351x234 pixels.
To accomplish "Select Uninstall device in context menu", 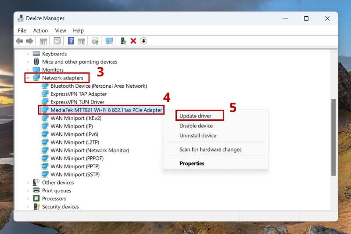I will pos(198,136).
